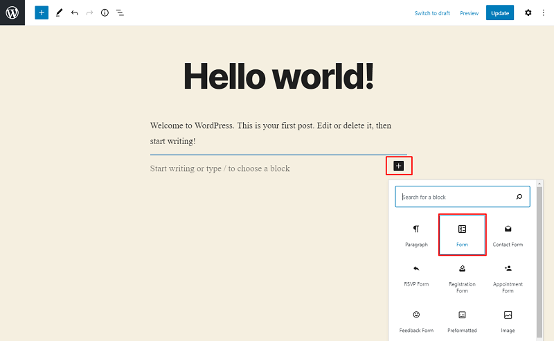Open the WordPress logo menu
Screen dimensions: 554x341
12,12
